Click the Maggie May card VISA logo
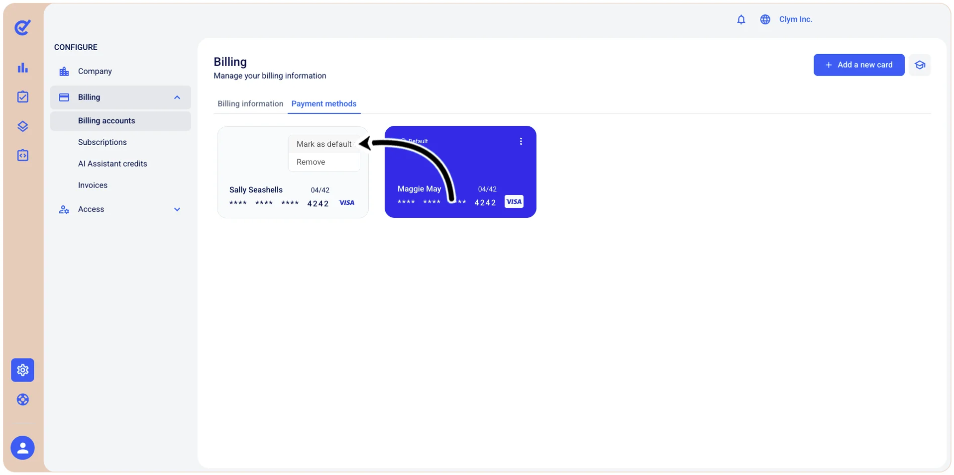Image resolution: width=954 pixels, height=475 pixels. click(x=514, y=201)
